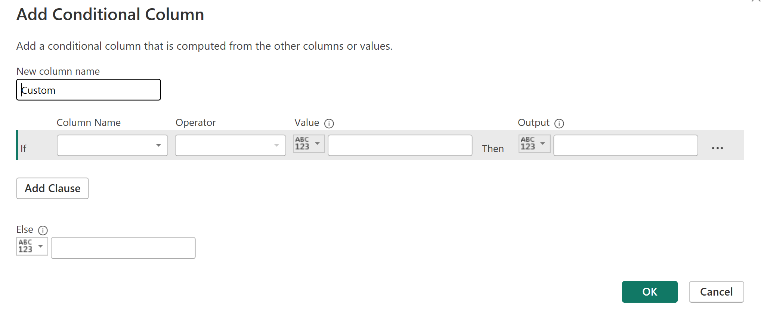Click the Value text input field
The image size is (764, 318).
400,145
